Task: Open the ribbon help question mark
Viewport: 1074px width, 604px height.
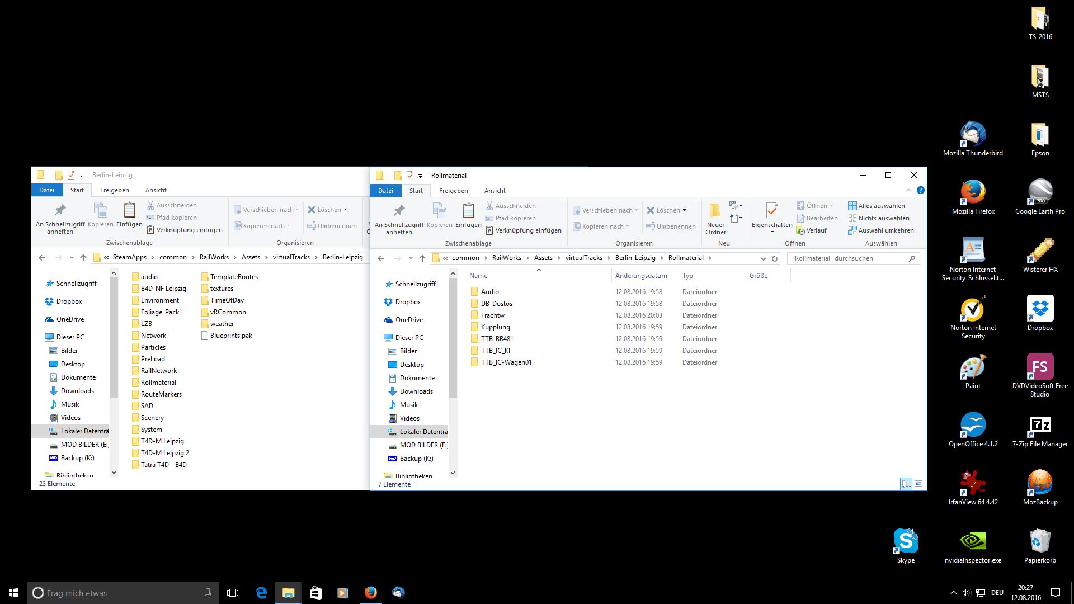Action: pos(921,191)
